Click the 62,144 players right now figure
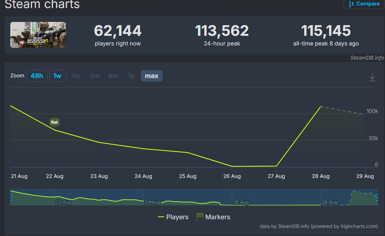The height and width of the screenshot is (236, 385). coord(118,31)
